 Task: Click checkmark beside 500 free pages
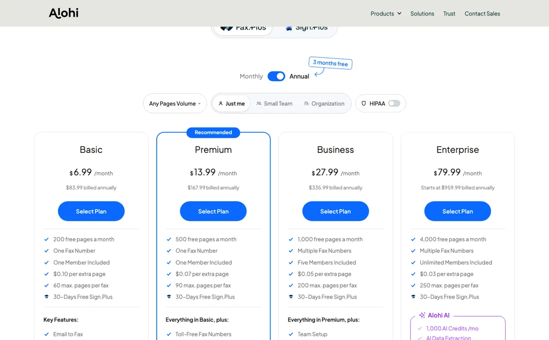[x=169, y=239]
